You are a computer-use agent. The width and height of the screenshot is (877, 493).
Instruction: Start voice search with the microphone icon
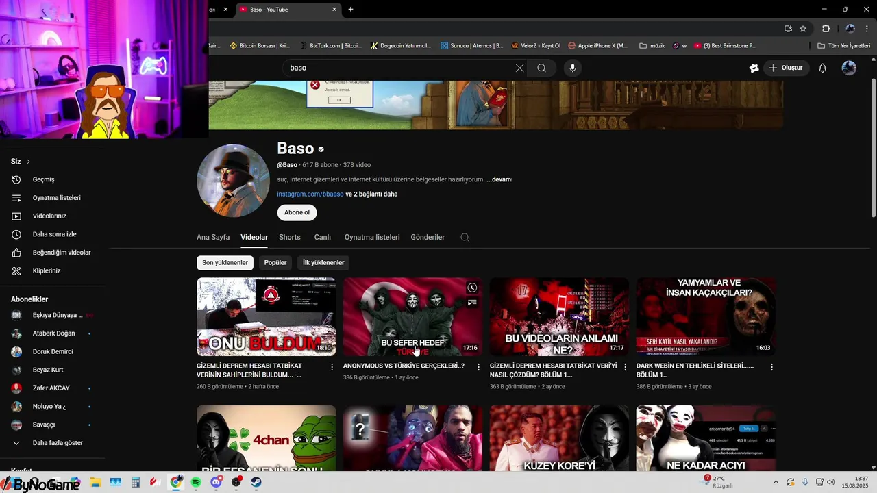pyautogui.click(x=573, y=68)
